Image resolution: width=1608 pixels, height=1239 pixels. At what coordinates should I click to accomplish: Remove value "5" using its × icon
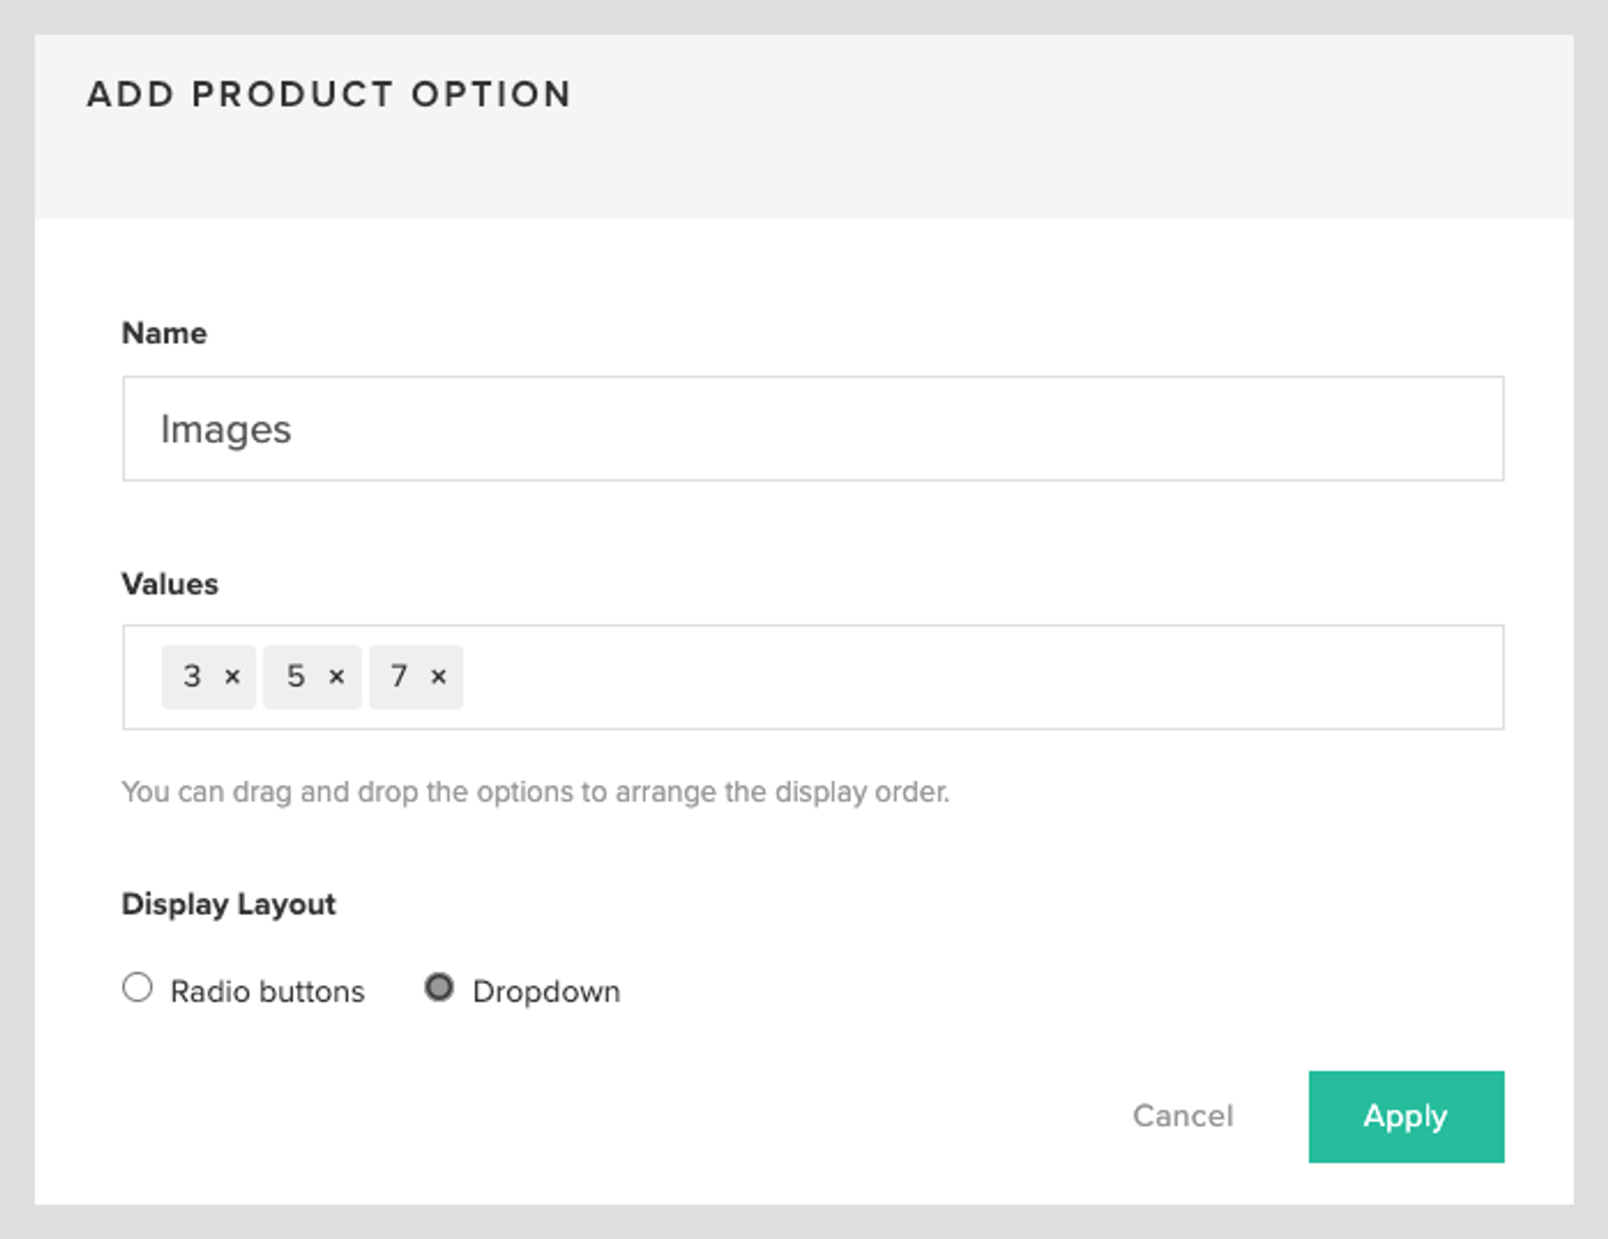[x=336, y=677]
